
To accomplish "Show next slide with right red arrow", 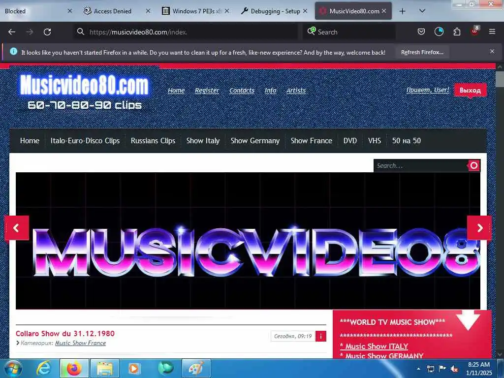I will coord(479,228).
